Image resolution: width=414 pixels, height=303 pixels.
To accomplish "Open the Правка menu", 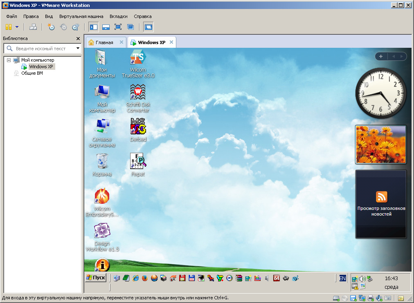I will (31, 16).
